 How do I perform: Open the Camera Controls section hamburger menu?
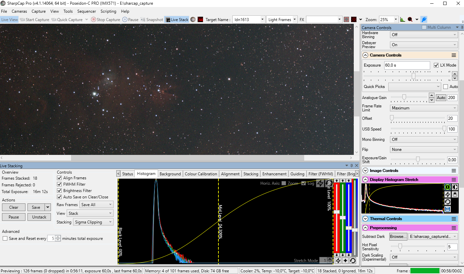pos(454,55)
